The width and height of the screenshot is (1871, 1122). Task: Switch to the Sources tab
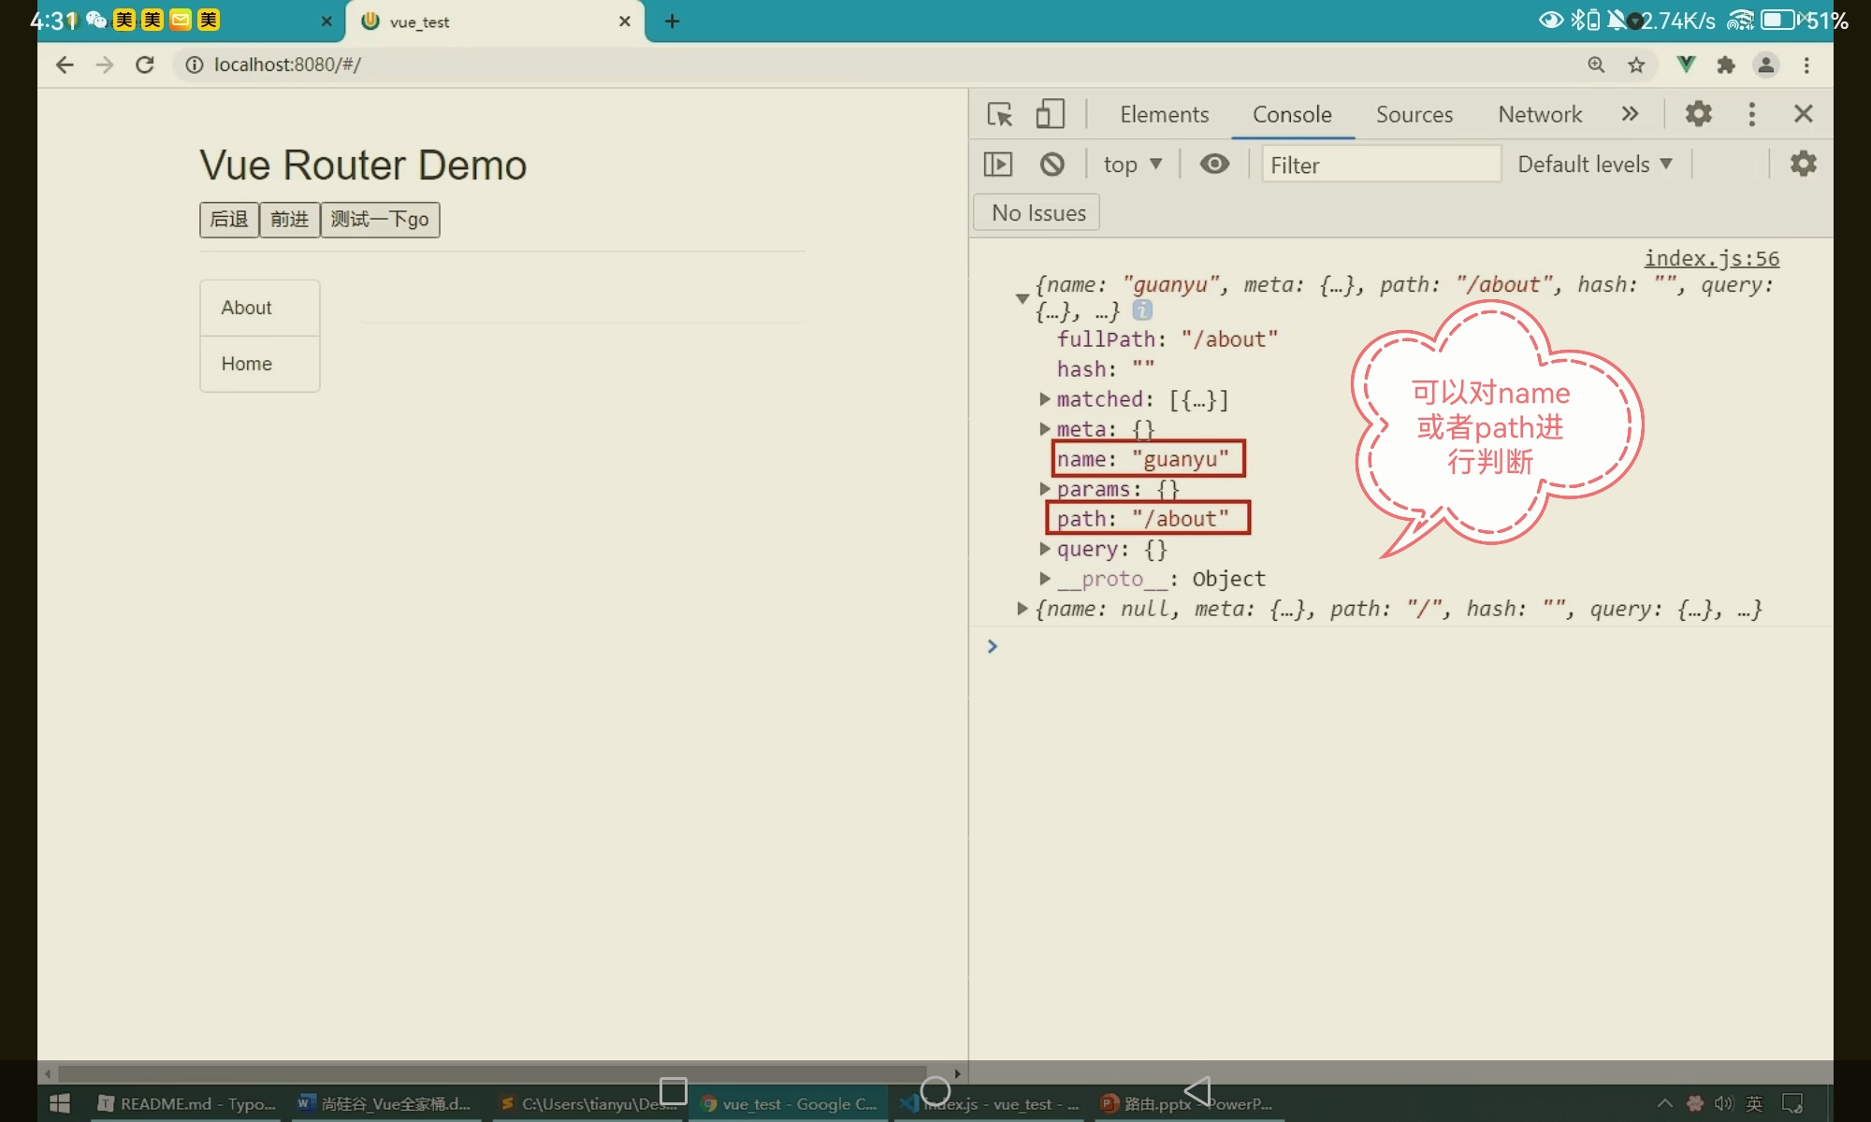(x=1414, y=114)
